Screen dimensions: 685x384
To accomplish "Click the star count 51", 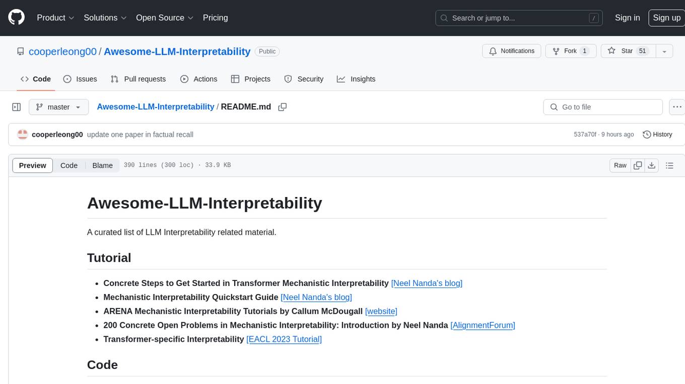I will tap(642, 51).
